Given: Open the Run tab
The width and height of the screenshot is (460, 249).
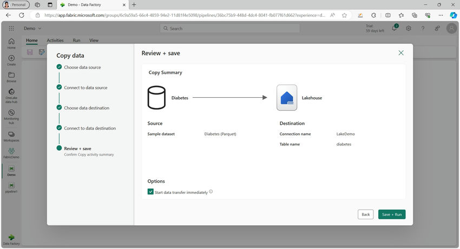Looking at the screenshot, I should pyautogui.click(x=76, y=41).
